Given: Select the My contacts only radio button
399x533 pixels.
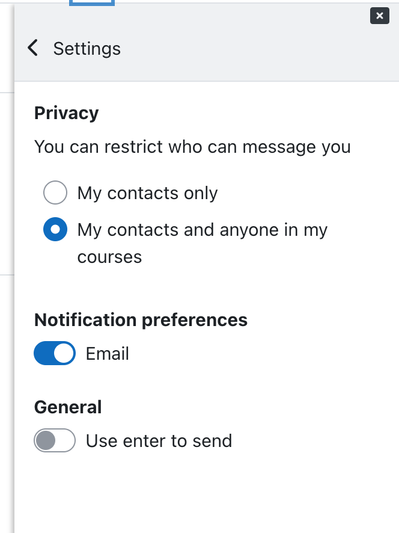Looking at the screenshot, I should pyautogui.click(x=55, y=193).
